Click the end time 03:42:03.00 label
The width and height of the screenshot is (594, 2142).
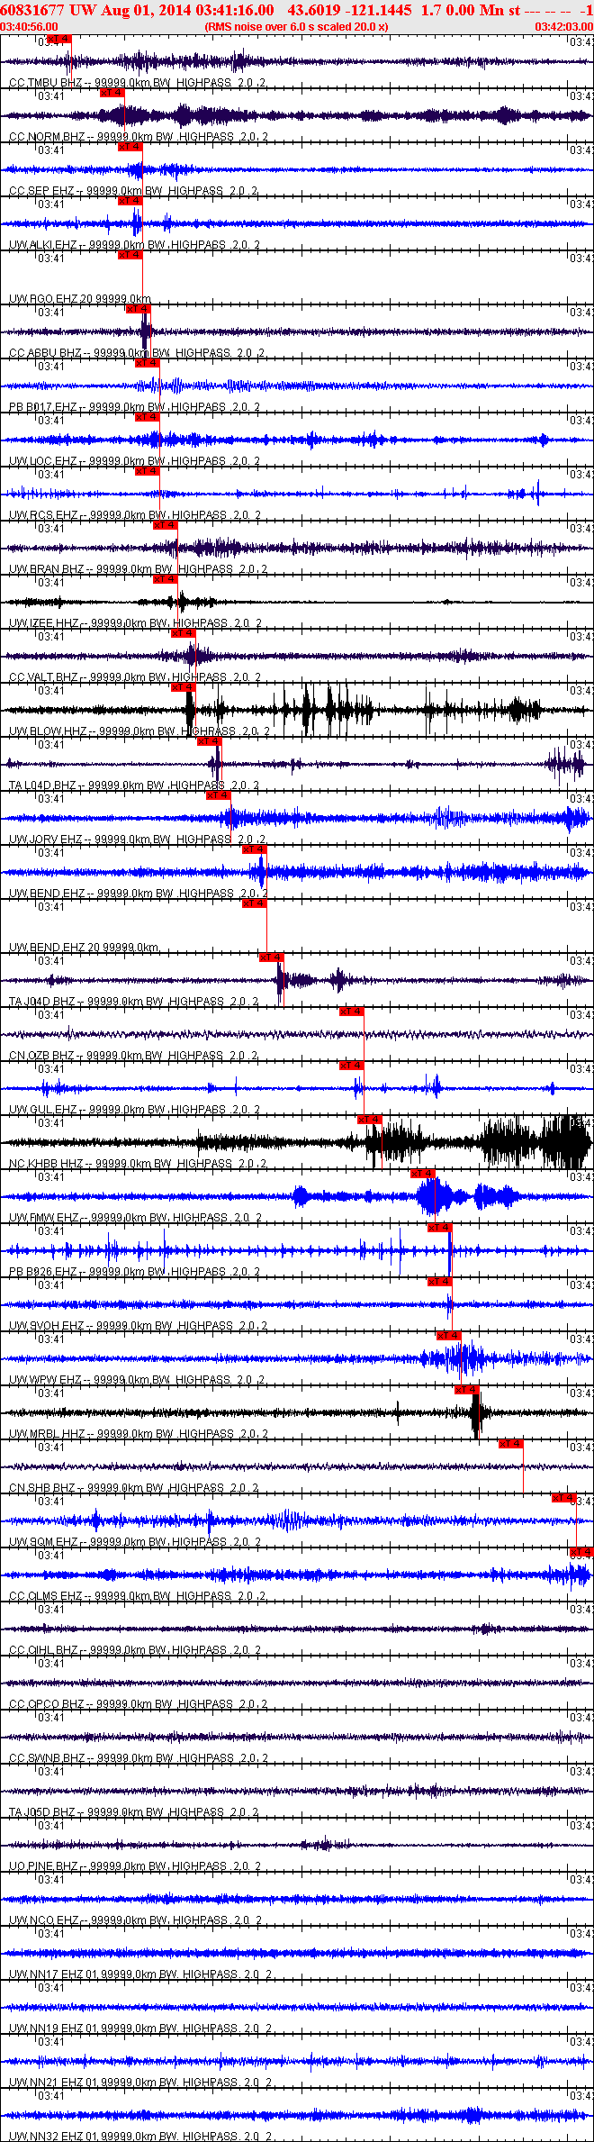pyautogui.click(x=564, y=27)
